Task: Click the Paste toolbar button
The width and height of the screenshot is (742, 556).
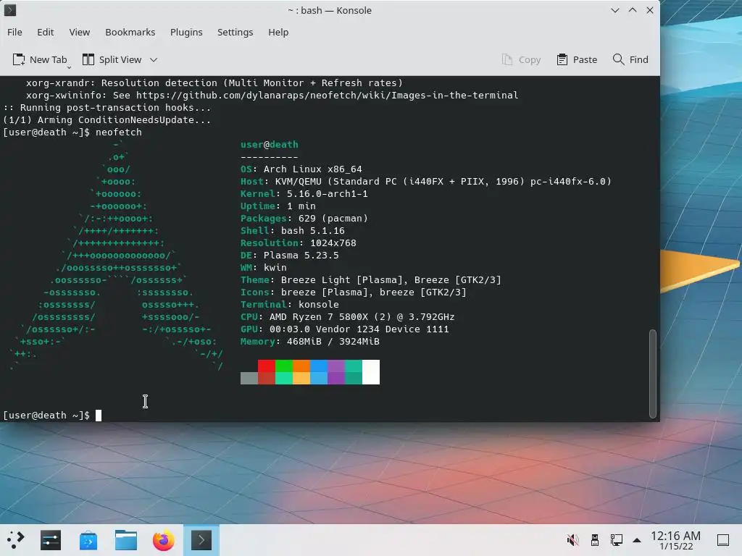Action: [577, 59]
